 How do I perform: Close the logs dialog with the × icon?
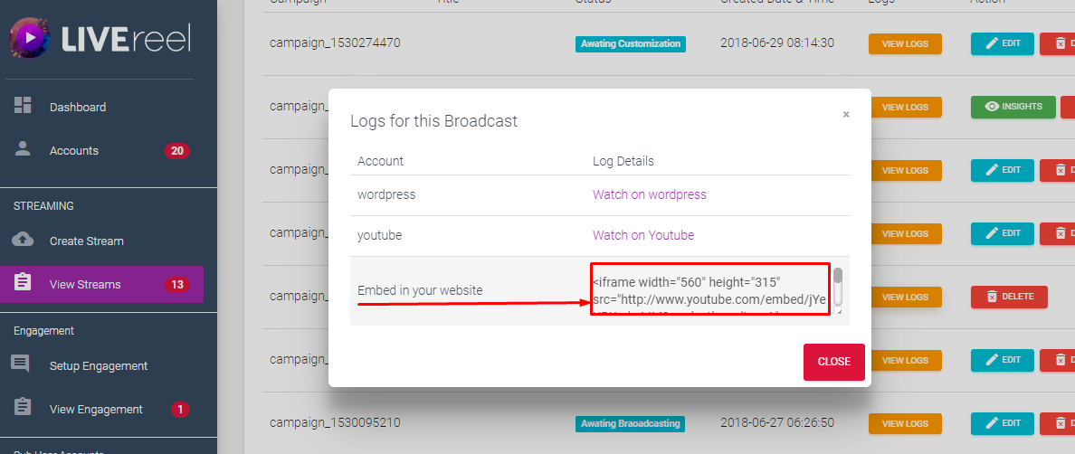[846, 114]
